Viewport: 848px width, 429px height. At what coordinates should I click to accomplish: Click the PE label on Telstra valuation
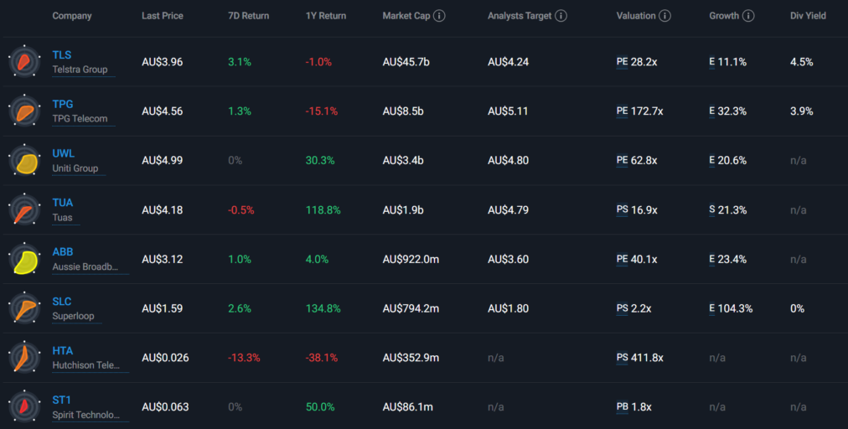coord(622,62)
